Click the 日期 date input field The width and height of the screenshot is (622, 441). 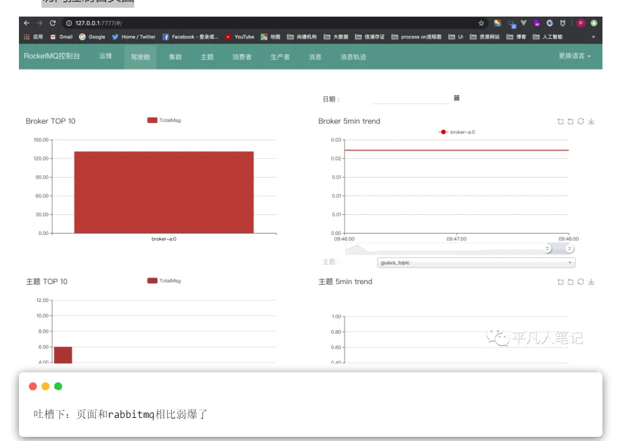click(x=410, y=98)
